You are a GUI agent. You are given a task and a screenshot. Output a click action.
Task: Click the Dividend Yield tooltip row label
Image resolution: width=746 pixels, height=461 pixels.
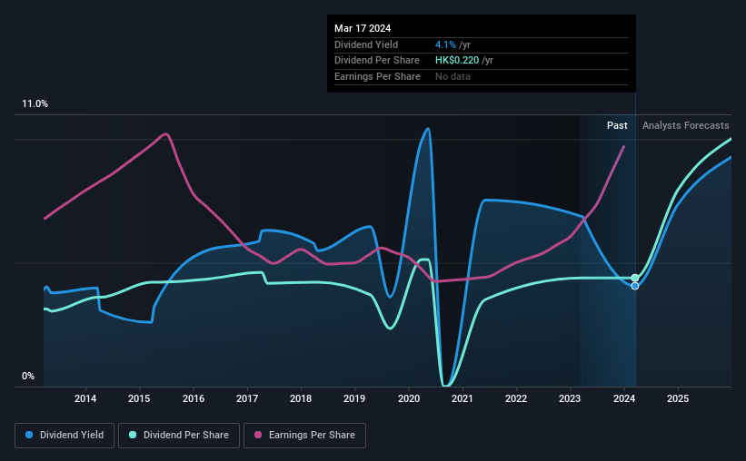366,44
